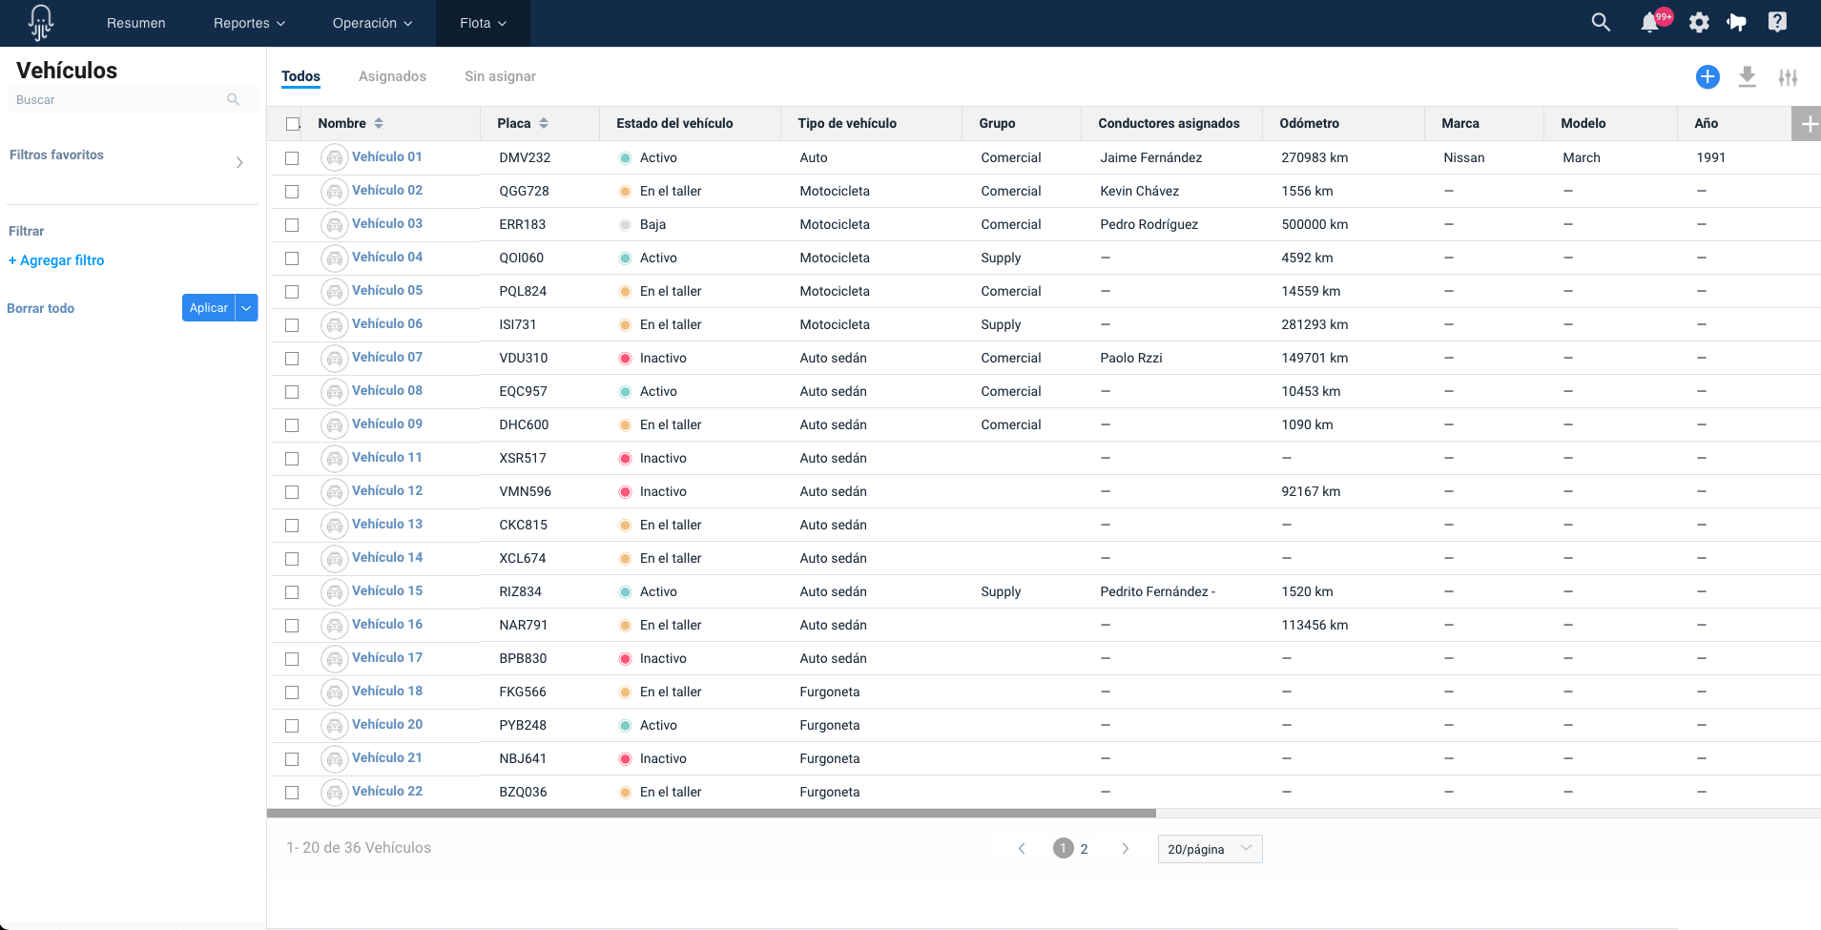1821x930 pixels.
Task: Open the Operación dropdown menu
Action: (372, 23)
